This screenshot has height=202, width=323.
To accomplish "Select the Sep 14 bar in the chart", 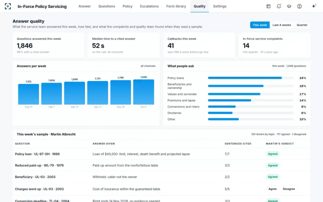I will pos(75,93).
